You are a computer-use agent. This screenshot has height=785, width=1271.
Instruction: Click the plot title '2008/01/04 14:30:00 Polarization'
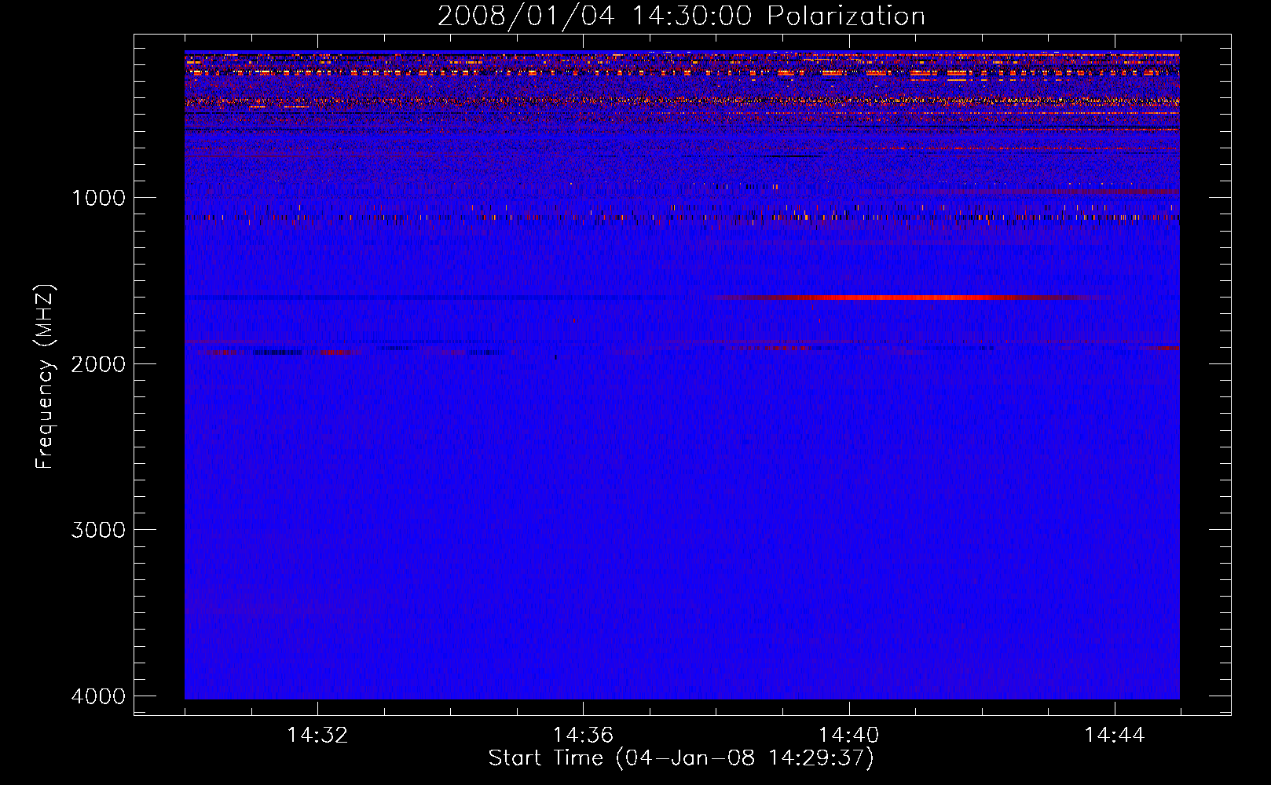coord(681,16)
